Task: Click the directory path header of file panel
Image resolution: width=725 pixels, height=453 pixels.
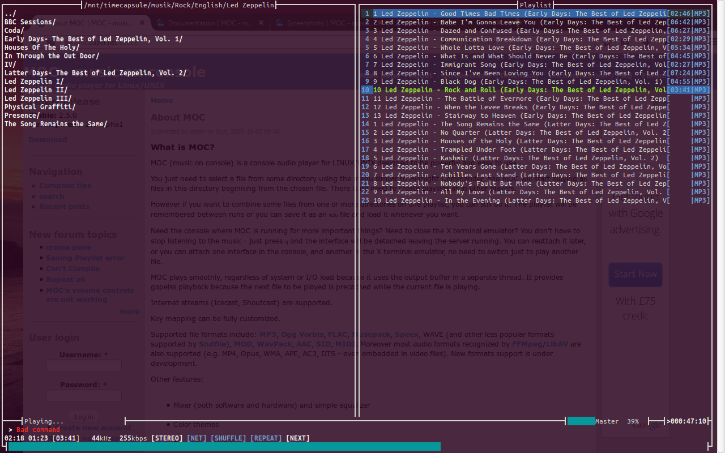Action: coord(179,5)
